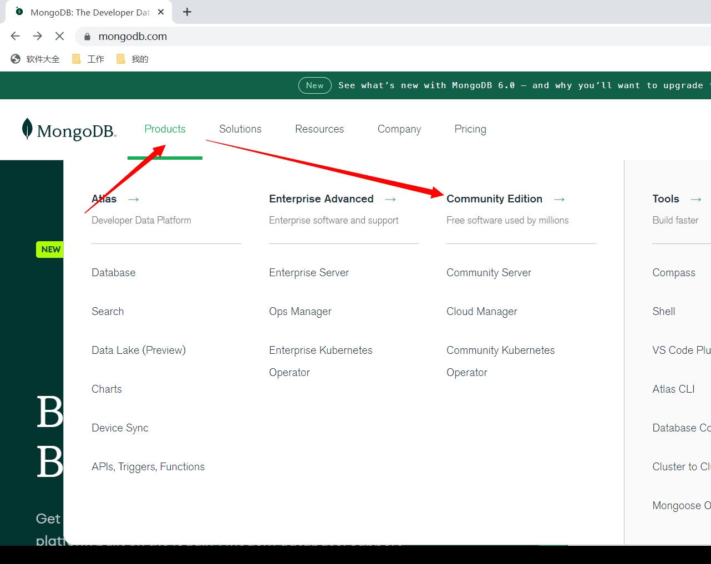Click the arrow next to Community Edition
711x564 pixels.
pos(559,199)
